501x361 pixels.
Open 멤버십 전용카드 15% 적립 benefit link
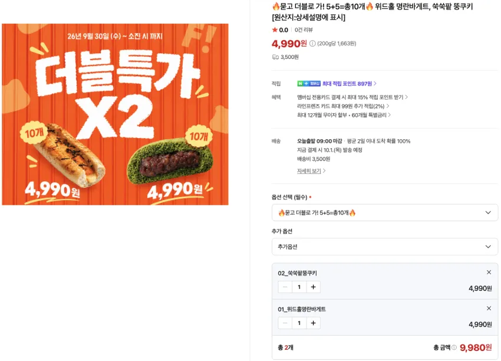click(x=352, y=97)
